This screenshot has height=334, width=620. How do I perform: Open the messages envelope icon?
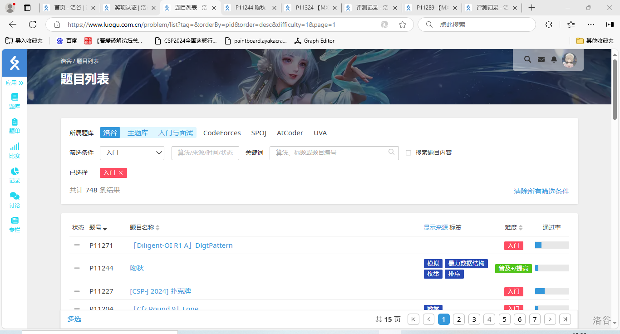click(x=541, y=59)
